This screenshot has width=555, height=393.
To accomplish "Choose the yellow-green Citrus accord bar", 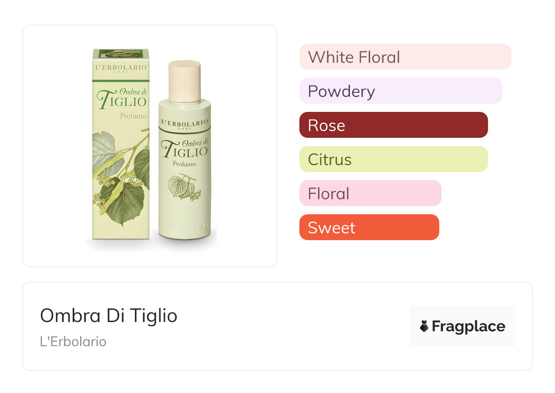I will point(393,159).
